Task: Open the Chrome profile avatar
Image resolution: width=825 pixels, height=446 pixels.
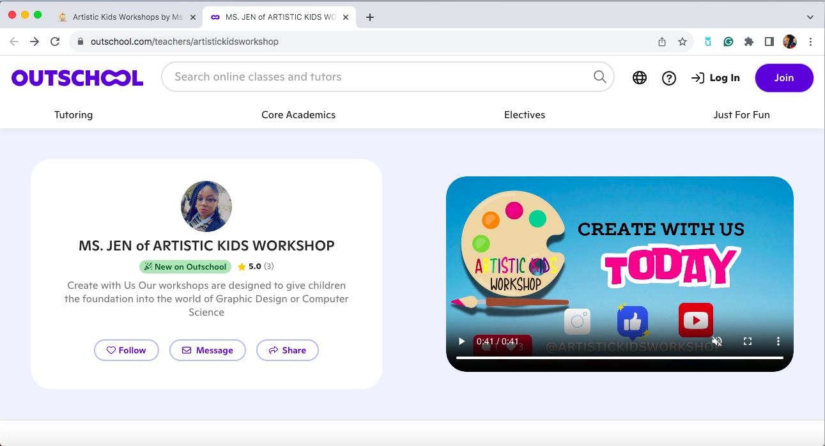Action: coord(790,42)
